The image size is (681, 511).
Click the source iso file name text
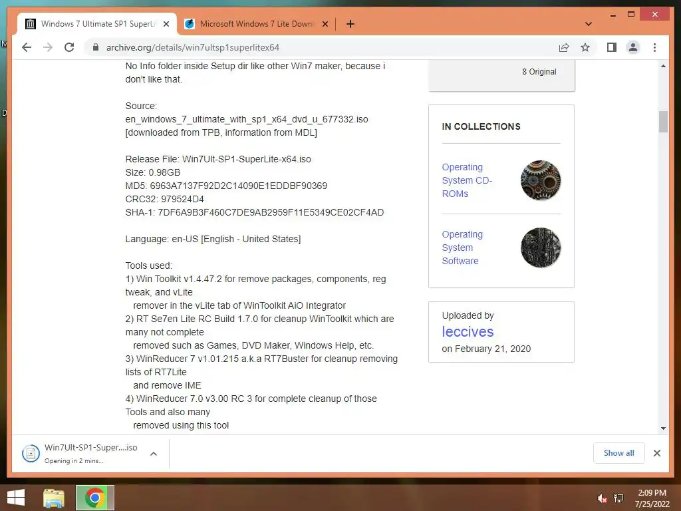[x=247, y=120]
